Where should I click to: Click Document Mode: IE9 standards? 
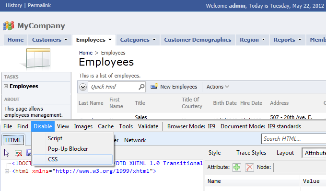(x=261, y=126)
